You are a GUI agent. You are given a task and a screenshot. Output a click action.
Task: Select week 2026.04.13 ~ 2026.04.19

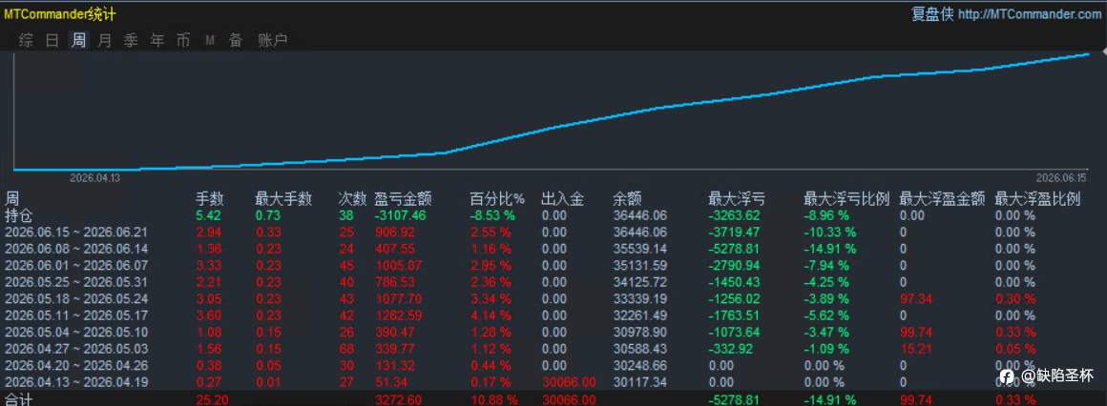(x=74, y=383)
